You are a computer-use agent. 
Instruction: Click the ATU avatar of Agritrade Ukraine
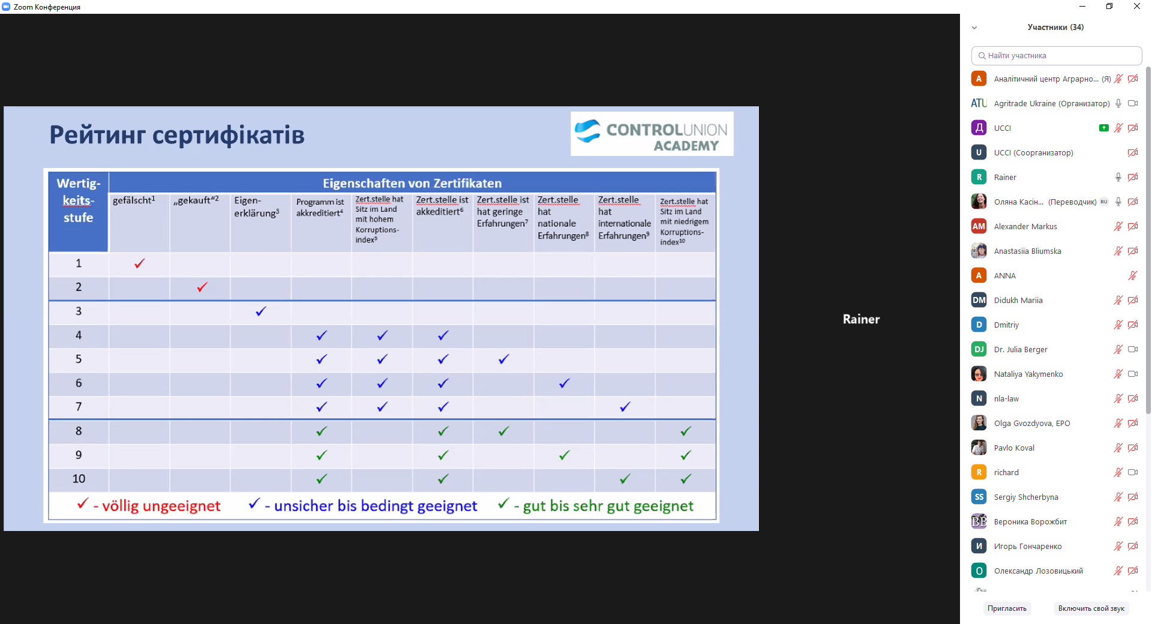979,103
